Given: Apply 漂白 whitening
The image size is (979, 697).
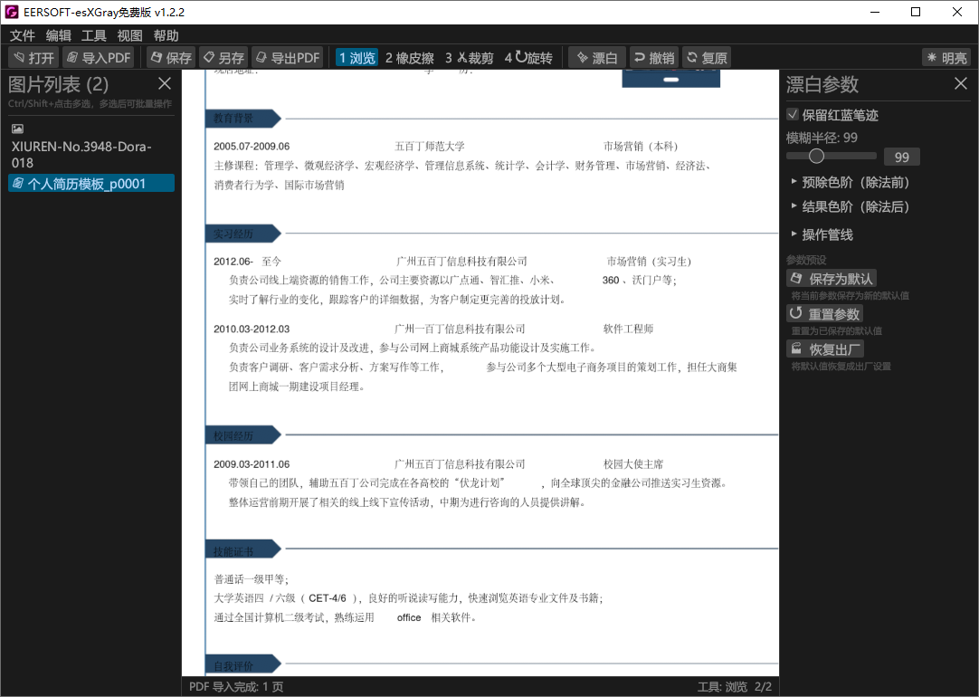Looking at the screenshot, I should tap(597, 58).
